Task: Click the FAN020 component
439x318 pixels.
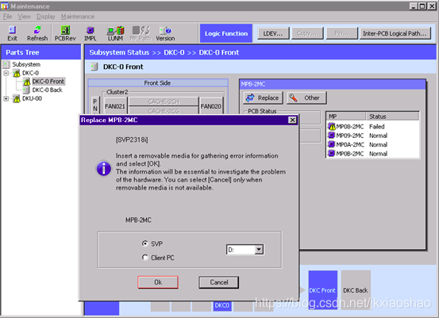Action: coord(211,106)
